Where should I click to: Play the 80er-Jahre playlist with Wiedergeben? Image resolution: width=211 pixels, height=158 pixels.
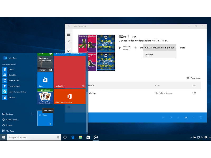[x=125, y=48]
